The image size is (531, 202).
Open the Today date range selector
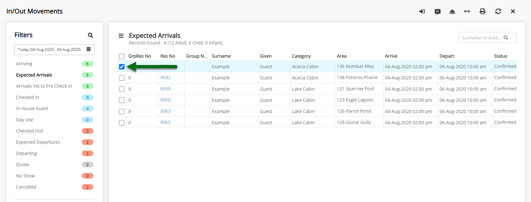coord(55,50)
